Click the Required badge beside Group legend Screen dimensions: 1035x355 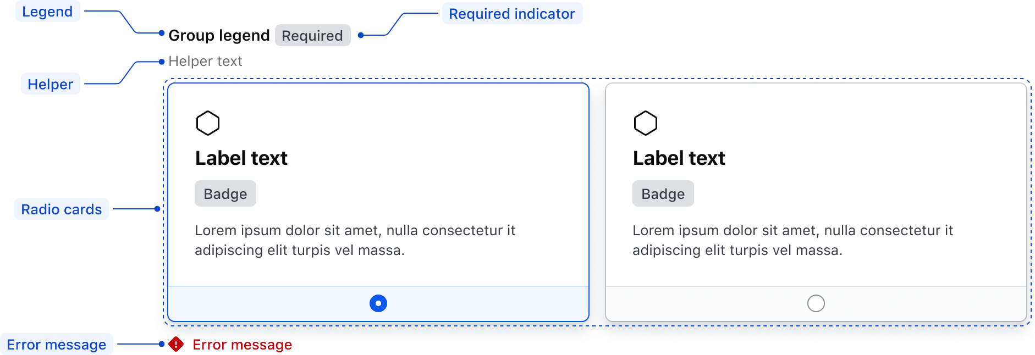(x=312, y=36)
